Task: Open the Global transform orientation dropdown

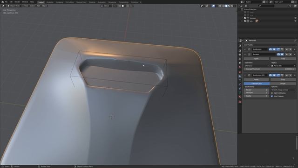Action: point(107,6)
